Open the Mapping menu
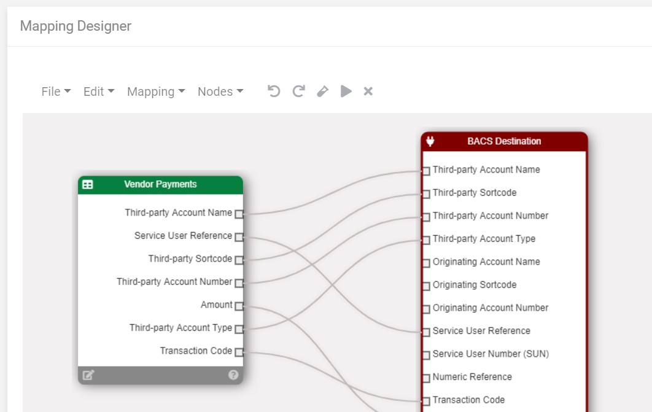 coord(156,91)
